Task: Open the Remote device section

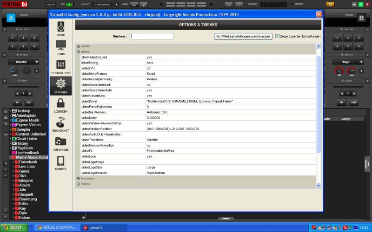Action: (x=60, y=163)
